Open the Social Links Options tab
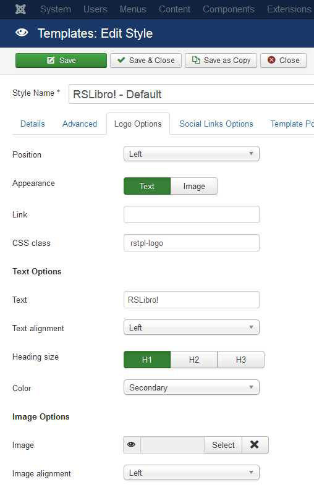 (216, 124)
